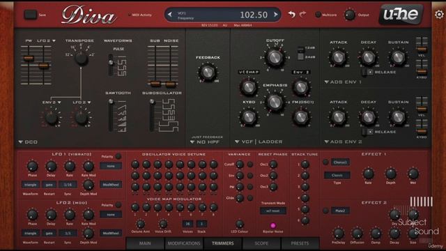Toggle LFO 2 Polarity button
446x251 pixels.
point(118,205)
